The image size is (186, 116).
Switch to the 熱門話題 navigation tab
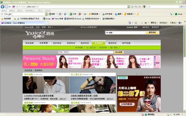[x=126, y=43]
